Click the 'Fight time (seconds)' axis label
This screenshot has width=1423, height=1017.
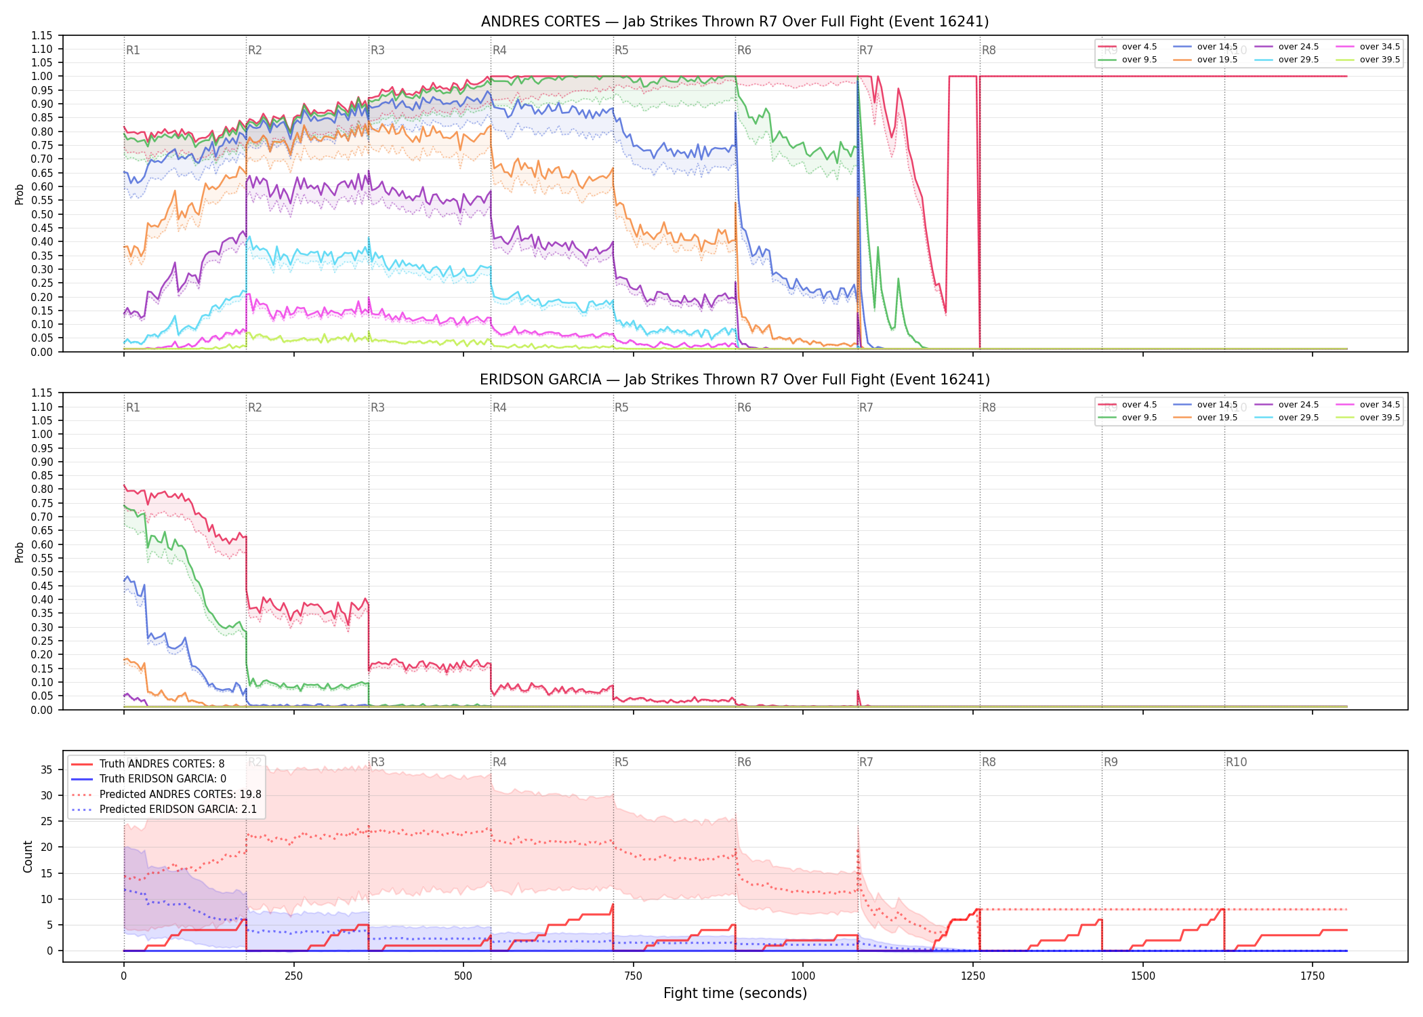point(735,993)
